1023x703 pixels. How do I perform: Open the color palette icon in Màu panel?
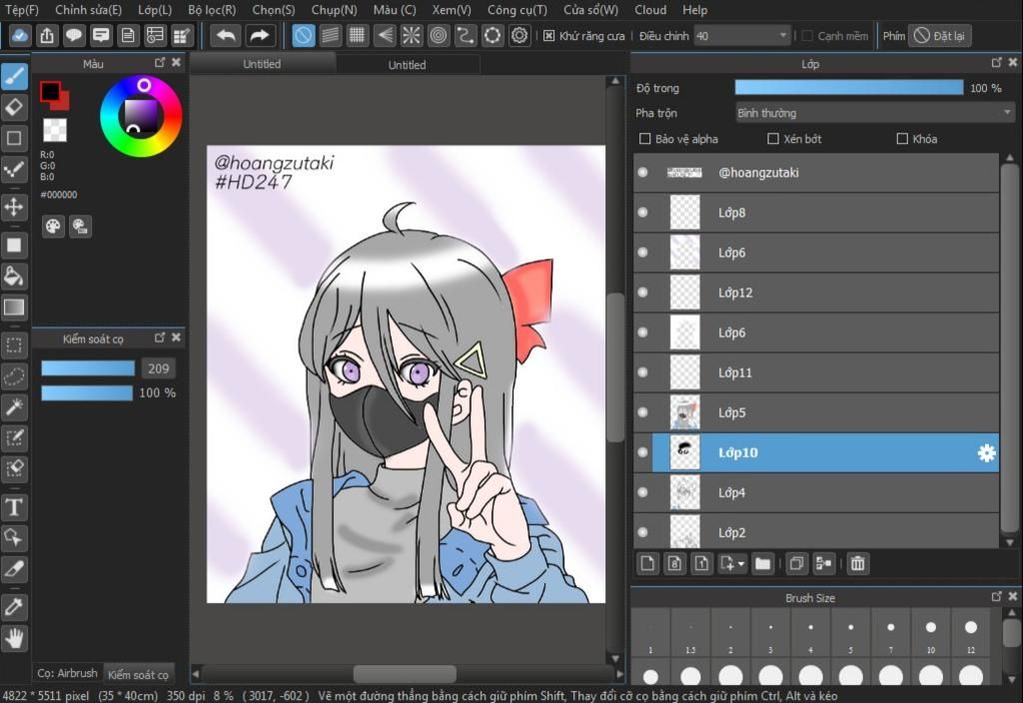coord(53,227)
